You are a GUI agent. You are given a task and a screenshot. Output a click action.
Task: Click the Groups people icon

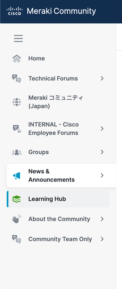[x=17, y=152]
